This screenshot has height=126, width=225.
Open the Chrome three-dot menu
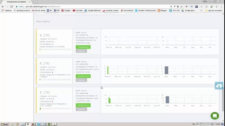[221, 7]
